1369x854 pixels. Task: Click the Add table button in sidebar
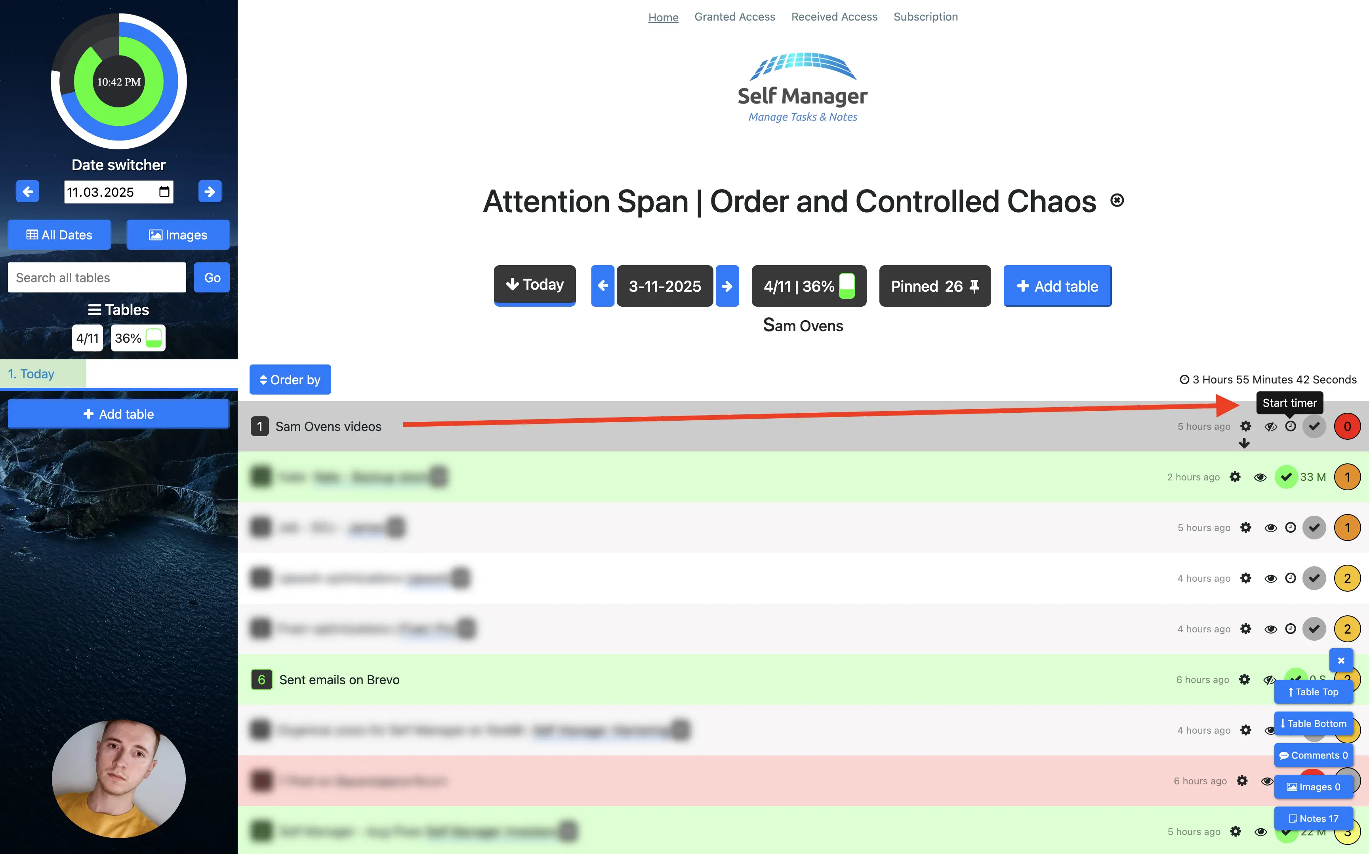(x=117, y=413)
